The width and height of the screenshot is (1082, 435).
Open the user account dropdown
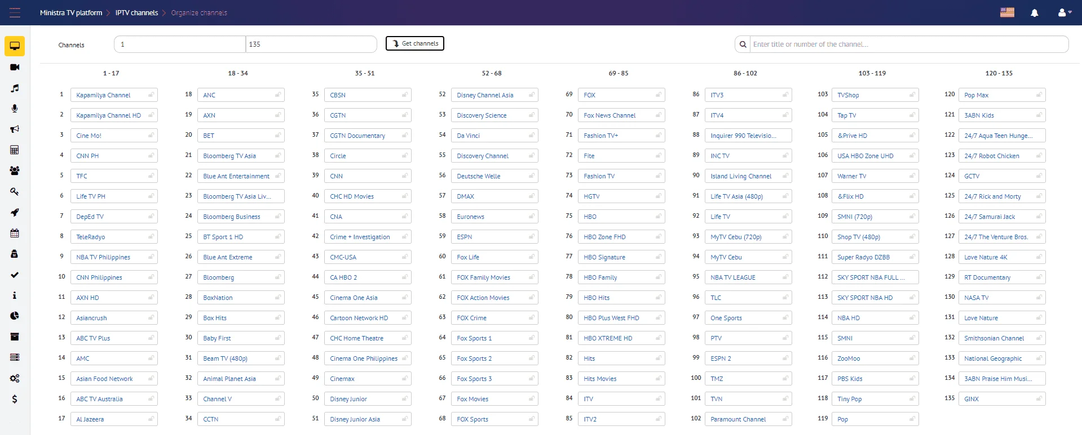1065,12
